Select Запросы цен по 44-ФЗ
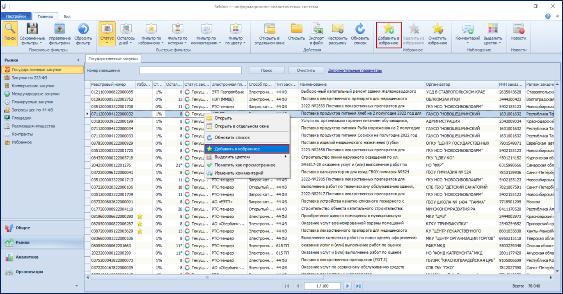 [42, 110]
